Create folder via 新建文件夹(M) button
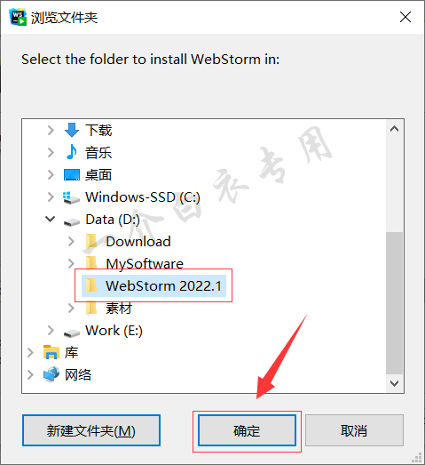 91,430
